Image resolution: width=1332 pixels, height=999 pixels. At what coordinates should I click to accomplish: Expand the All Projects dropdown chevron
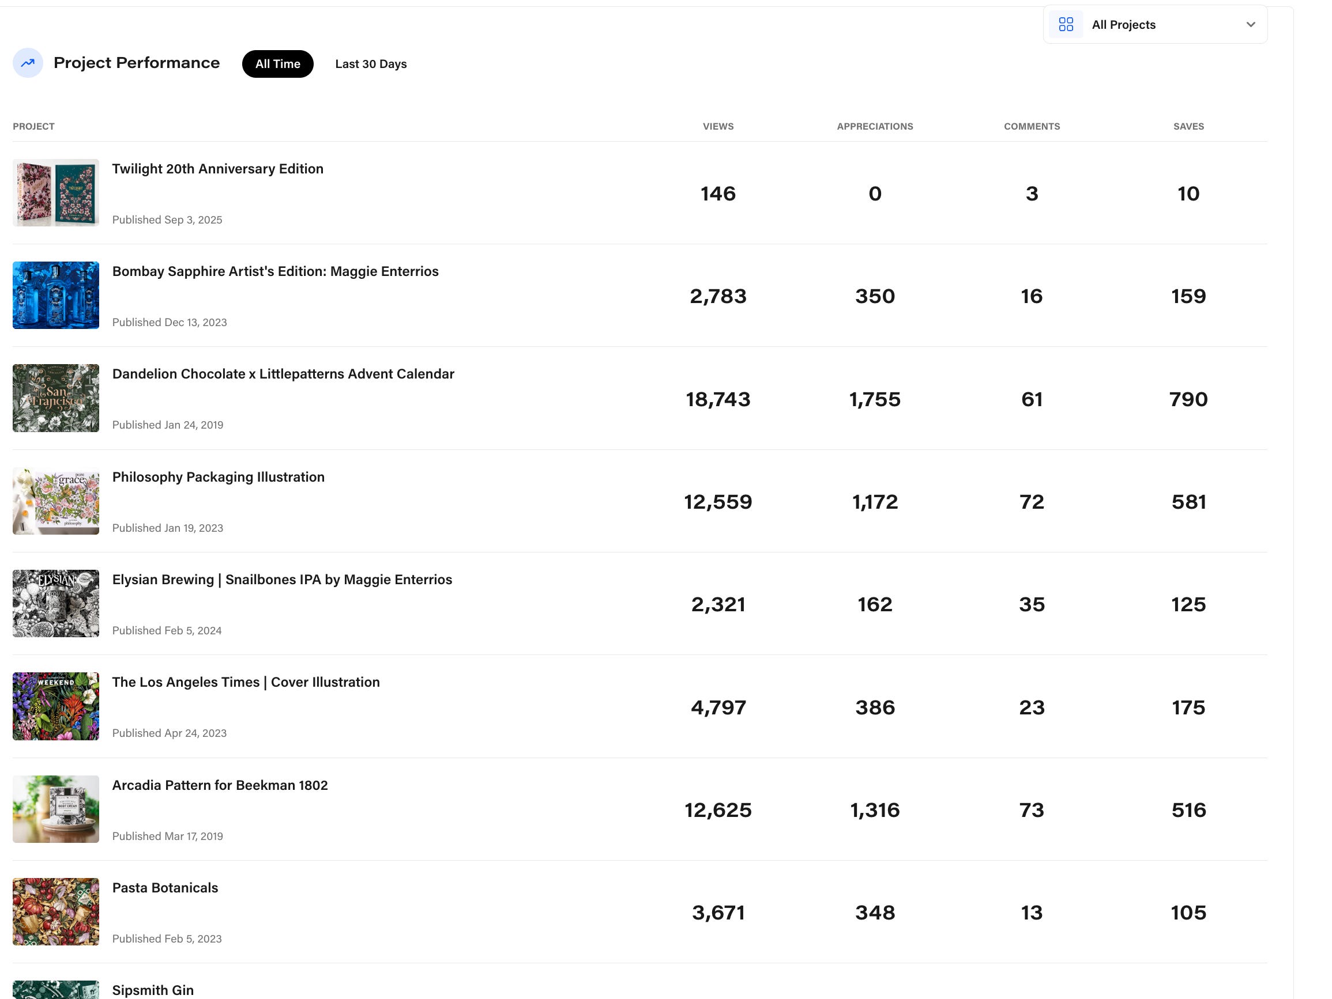pyautogui.click(x=1250, y=25)
